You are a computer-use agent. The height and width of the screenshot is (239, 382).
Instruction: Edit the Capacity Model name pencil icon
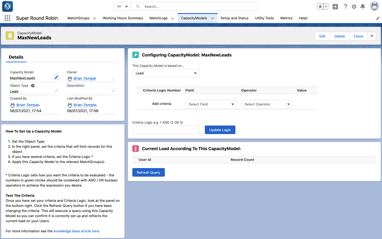click(x=56, y=77)
